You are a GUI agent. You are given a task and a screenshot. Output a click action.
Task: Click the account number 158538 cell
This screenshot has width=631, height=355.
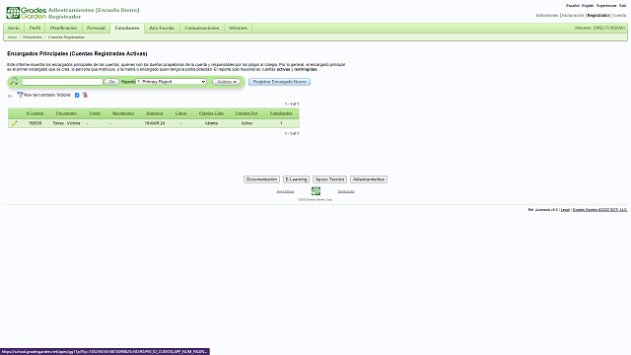click(x=35, y=123)
